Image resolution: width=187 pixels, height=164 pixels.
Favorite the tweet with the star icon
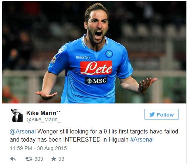54,159
